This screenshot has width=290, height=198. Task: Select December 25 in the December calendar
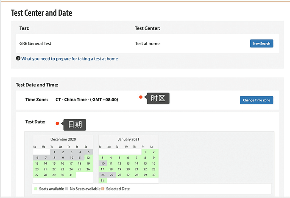point(80,169)
